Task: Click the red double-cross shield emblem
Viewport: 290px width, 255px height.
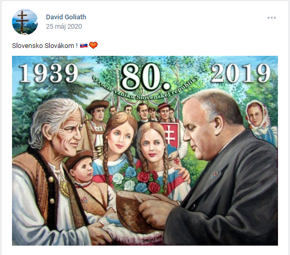Action: pyautogui.click(x=170, y=134)
